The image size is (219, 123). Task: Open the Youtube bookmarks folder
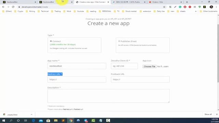(x=79, y=11)
